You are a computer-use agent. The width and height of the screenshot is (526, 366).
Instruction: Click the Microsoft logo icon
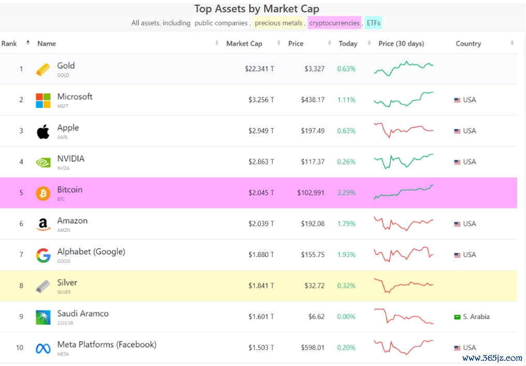pos(43,100)
